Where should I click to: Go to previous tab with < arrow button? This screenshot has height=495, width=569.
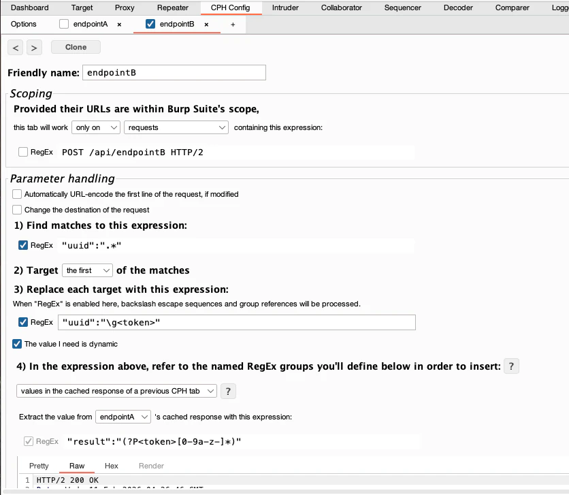point(16,48)
